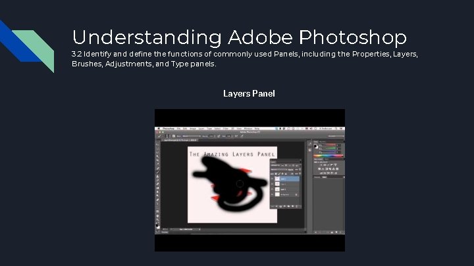Select the Brush tool in toolbar
474x266 pixels.
click(157, 172)
